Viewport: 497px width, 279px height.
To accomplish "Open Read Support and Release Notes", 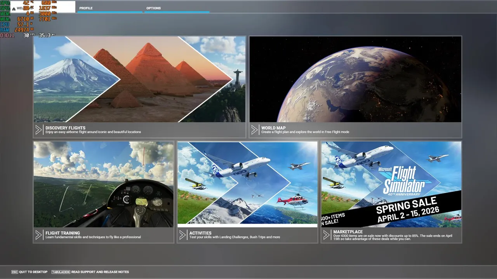I will click(x=100, y=272).
